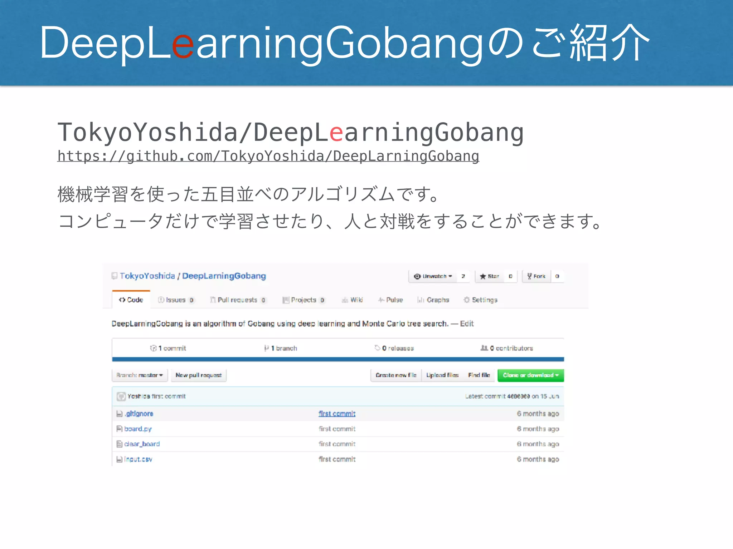Viewport: 733px width, 549px height.
Task: Click the file icon beside .gitignore
Action: 119,414
